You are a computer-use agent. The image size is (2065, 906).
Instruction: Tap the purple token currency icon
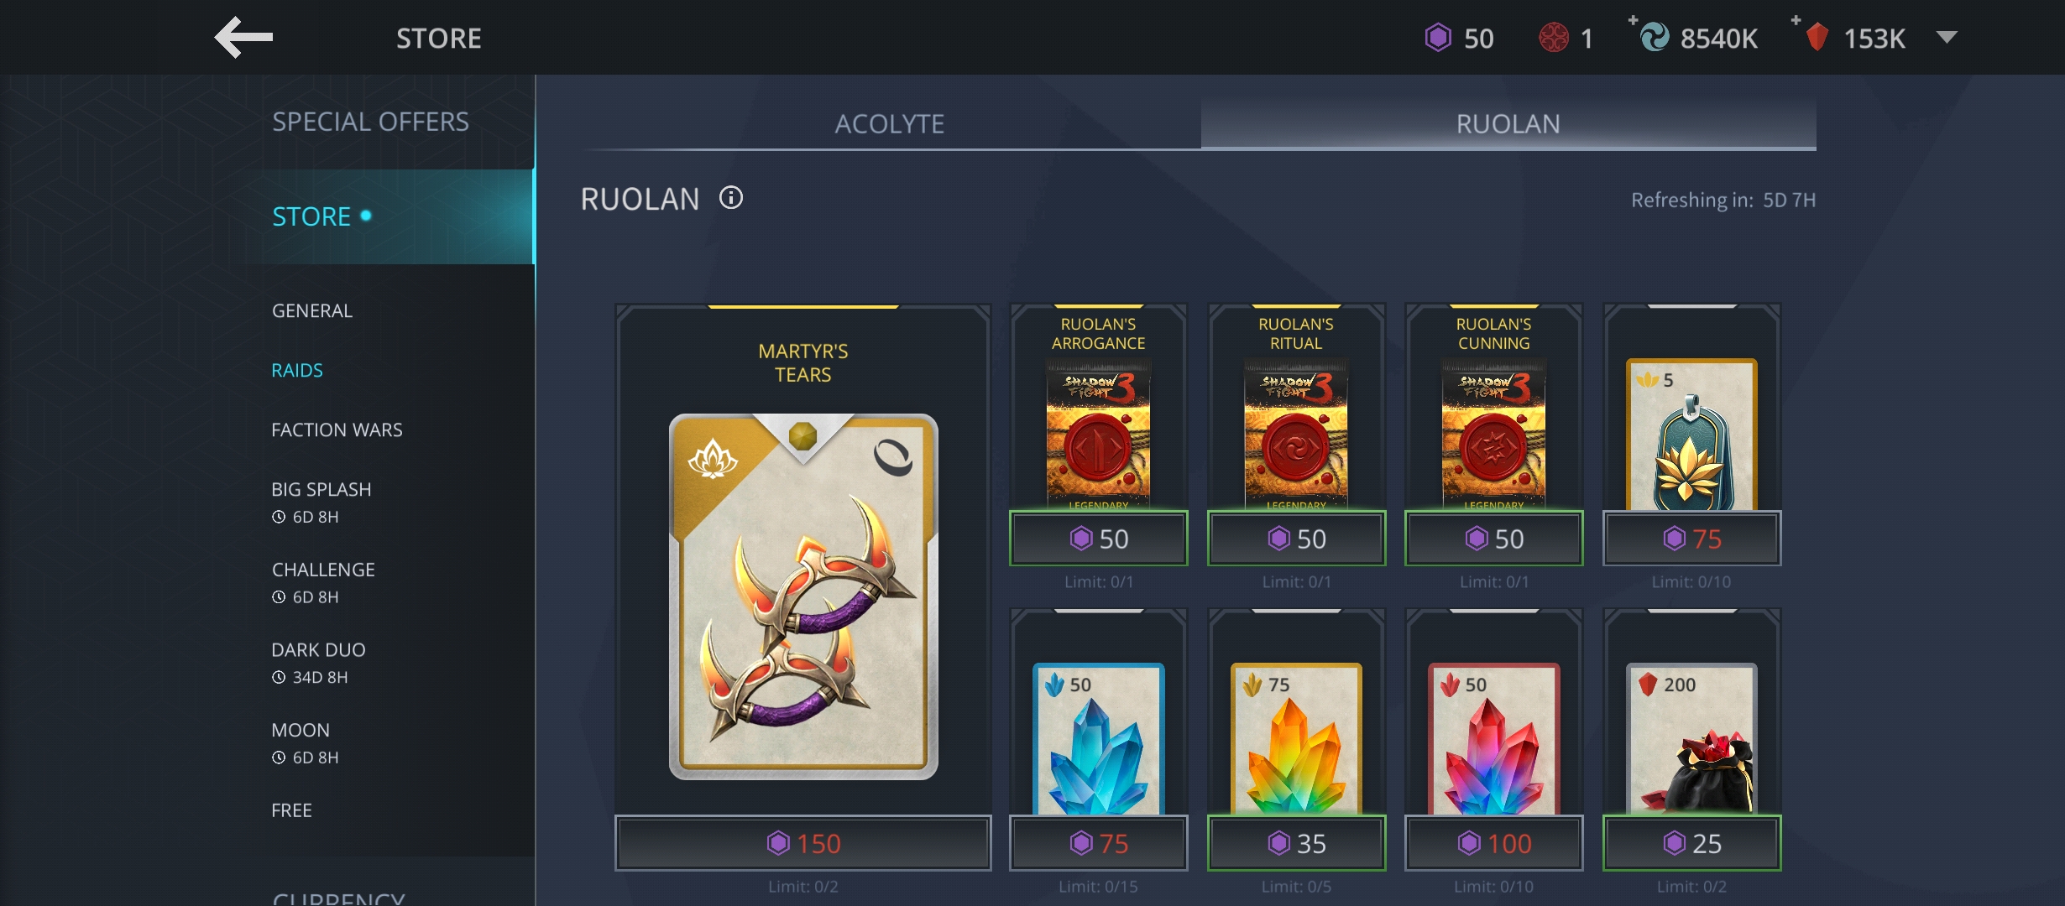coord(1438,38)
